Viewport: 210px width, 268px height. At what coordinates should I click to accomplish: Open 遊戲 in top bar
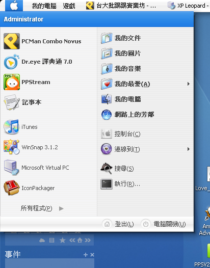69,6
